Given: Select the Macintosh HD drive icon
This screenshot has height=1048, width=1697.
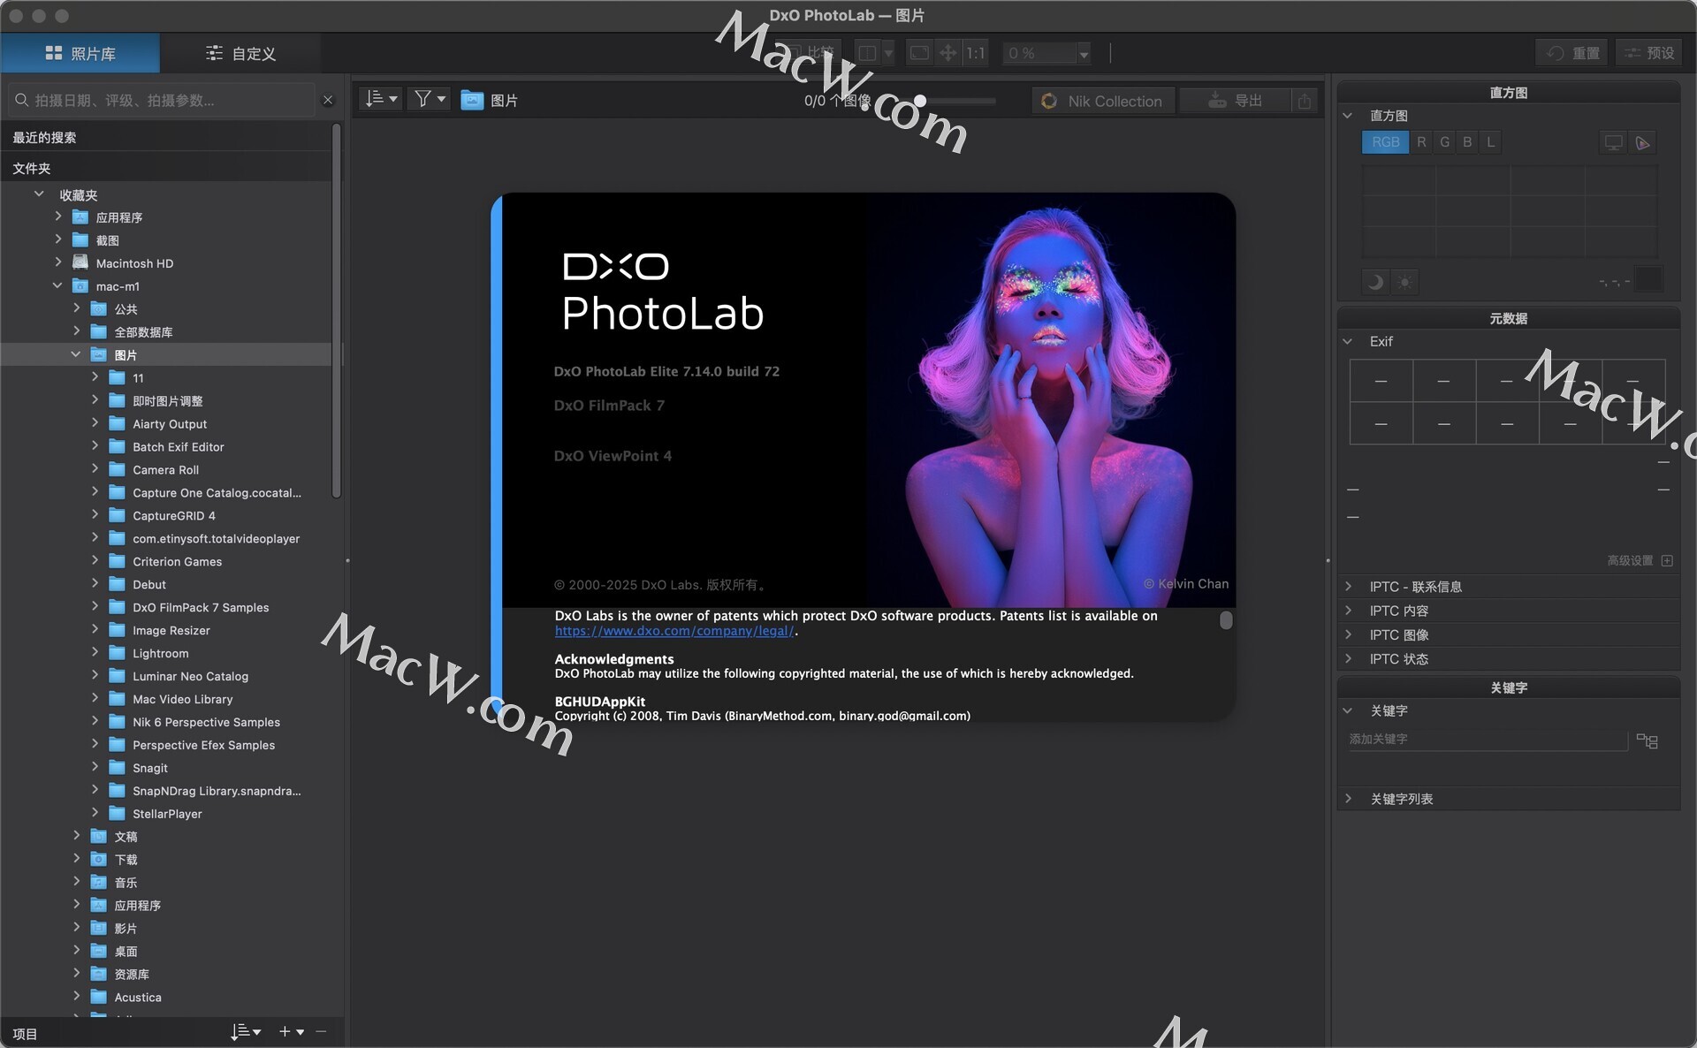Looking at the screenshot, I should [80, 262].
